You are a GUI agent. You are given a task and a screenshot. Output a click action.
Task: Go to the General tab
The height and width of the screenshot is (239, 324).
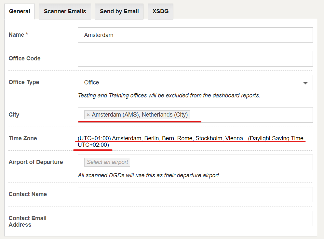pos(20,12)
